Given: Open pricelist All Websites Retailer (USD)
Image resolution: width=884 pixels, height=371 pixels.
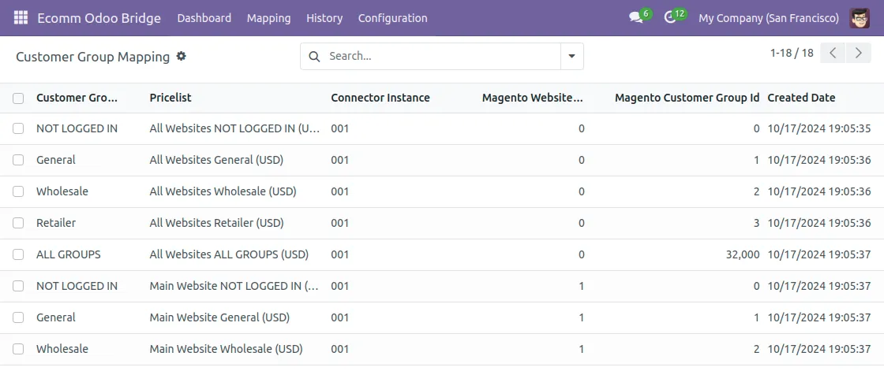Looking at the screenshot, I should [x=216, y=223].
